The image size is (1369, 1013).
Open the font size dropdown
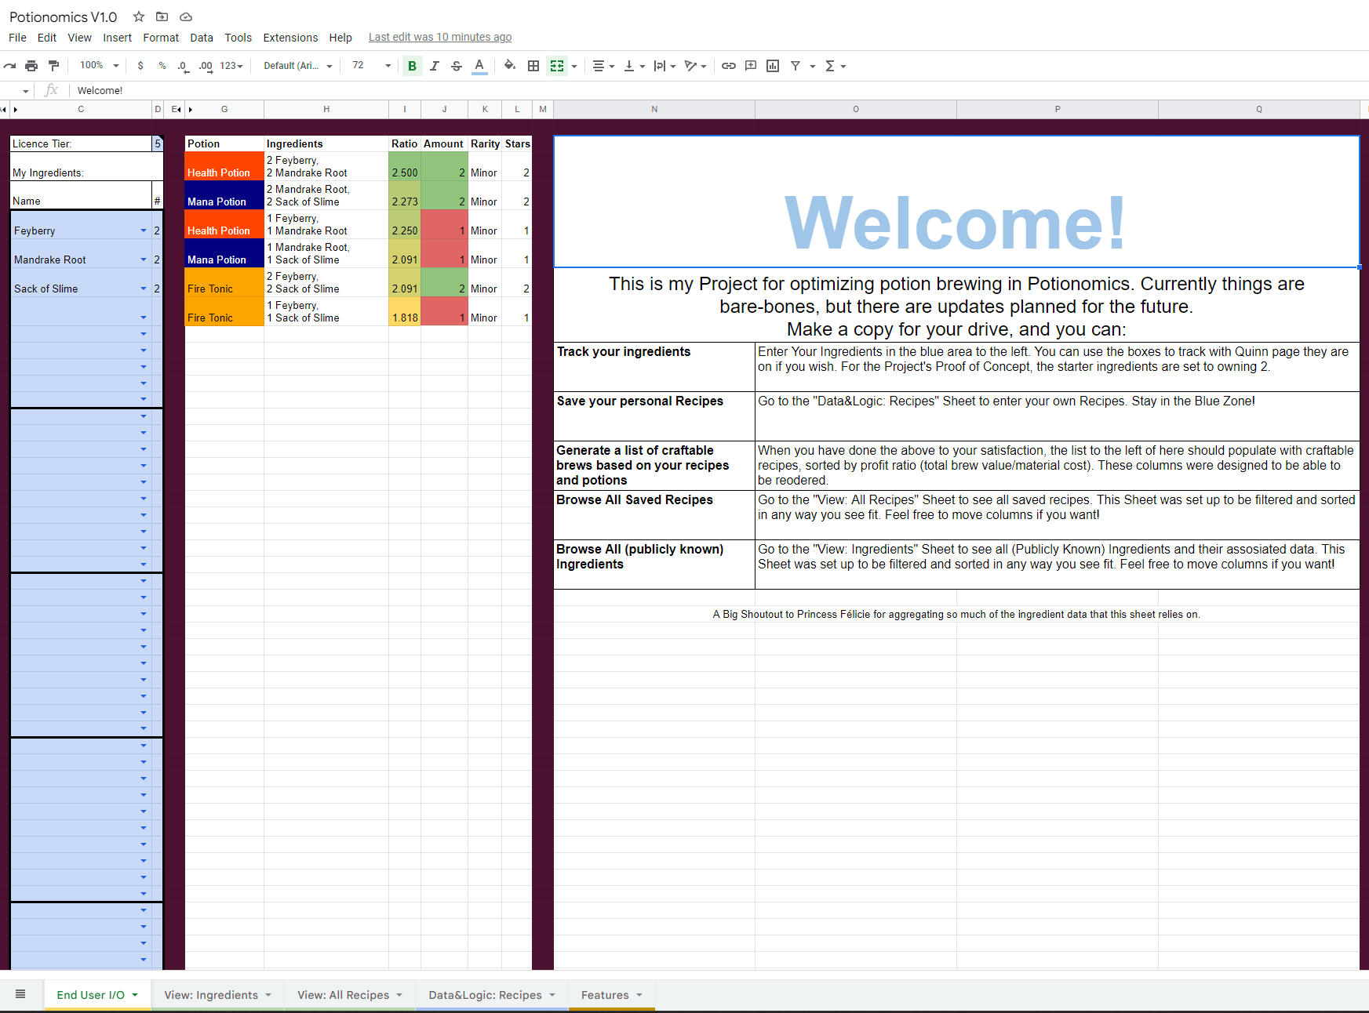click(388, 66)
